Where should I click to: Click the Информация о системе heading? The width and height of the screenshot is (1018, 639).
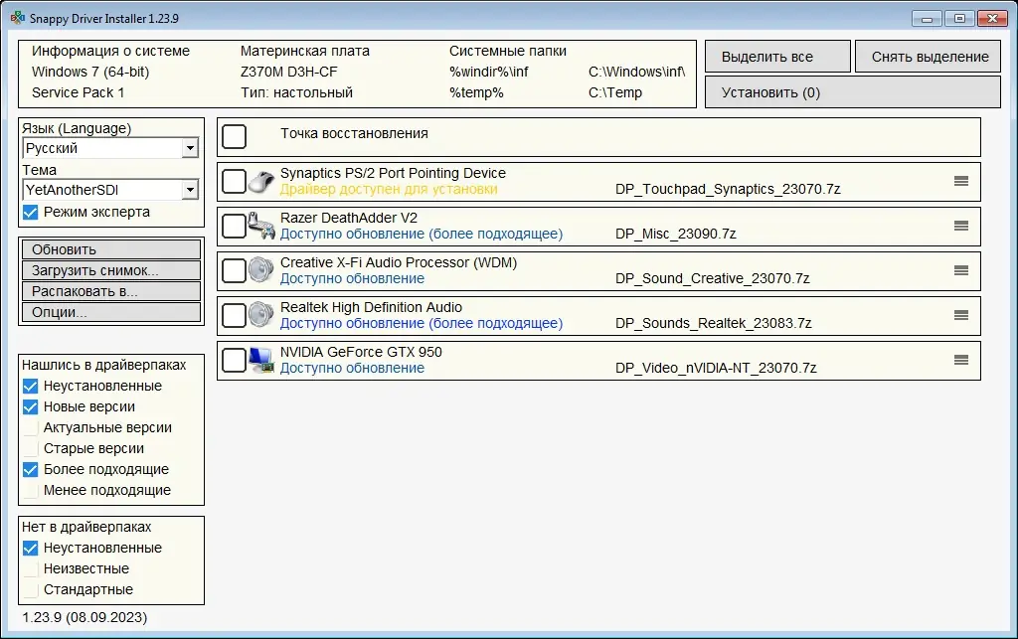tap(111, 51)
